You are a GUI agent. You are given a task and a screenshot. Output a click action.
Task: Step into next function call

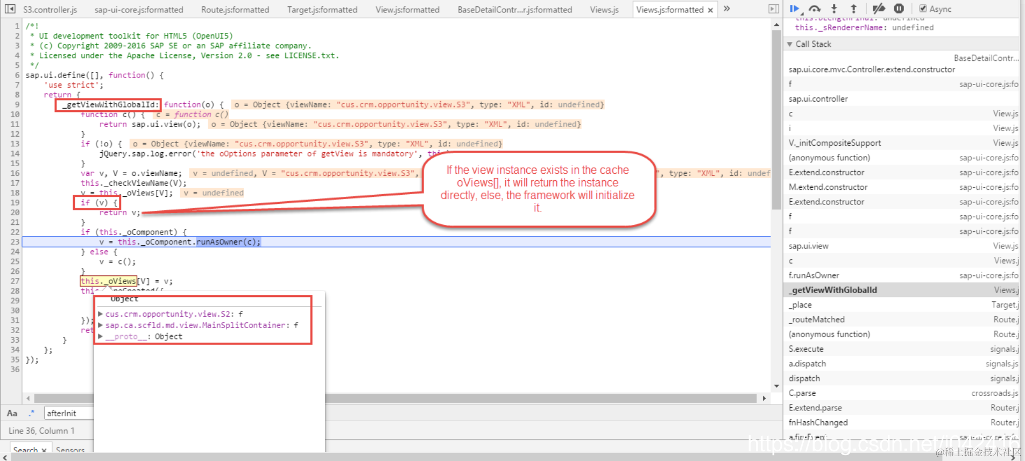(x=834, y=9)
